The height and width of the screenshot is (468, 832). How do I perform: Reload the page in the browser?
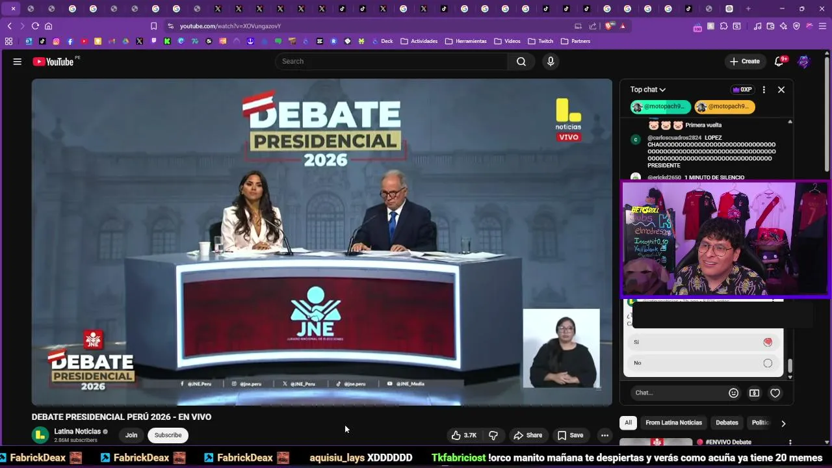pos(35,26)
